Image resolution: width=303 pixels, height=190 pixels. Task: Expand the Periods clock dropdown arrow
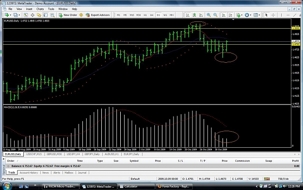coord(251,15)
